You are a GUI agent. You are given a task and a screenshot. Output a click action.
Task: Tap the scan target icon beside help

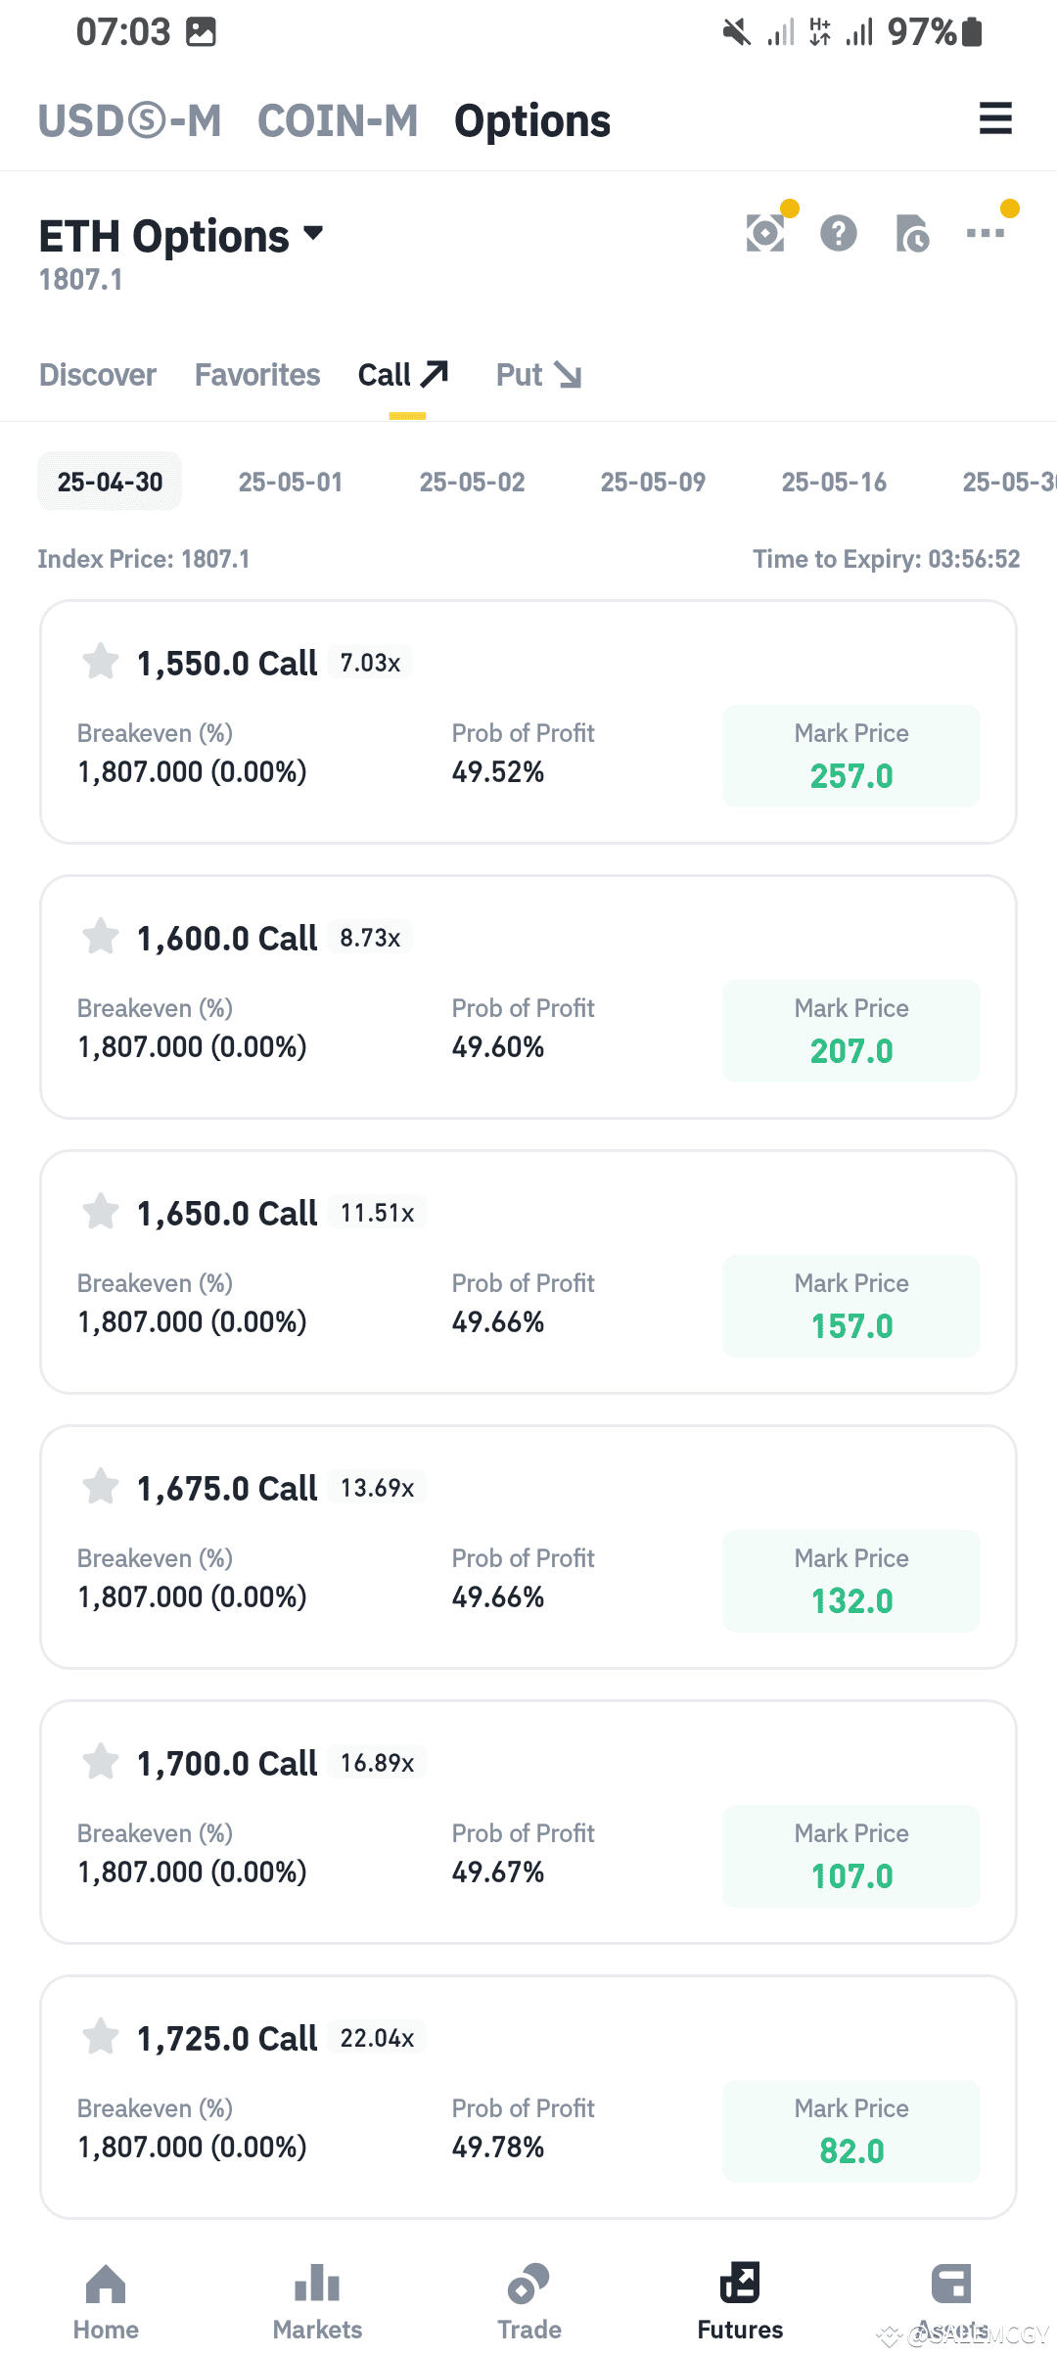pyautogui.click(x=765, y=233)
